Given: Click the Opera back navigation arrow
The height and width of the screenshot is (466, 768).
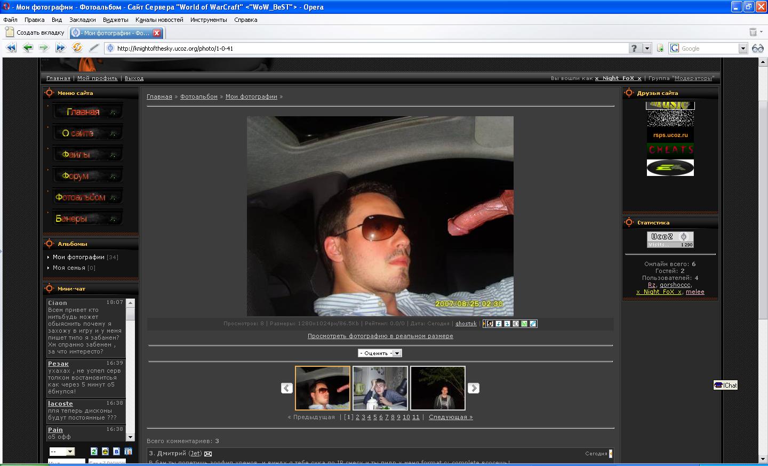Looking at the screenshot, I should pyautogui.click(x=28, y=48).
